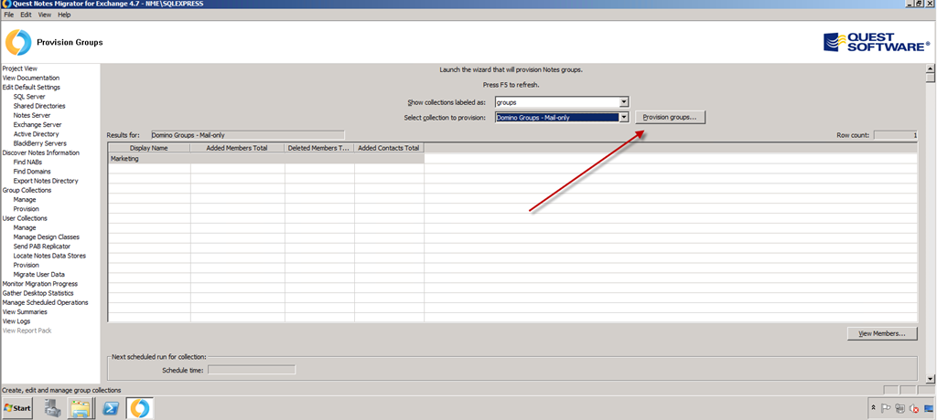Open Active Directory settings
This screenshot has height=420, width=937.
pyautogui.click(x=36, y=134)
